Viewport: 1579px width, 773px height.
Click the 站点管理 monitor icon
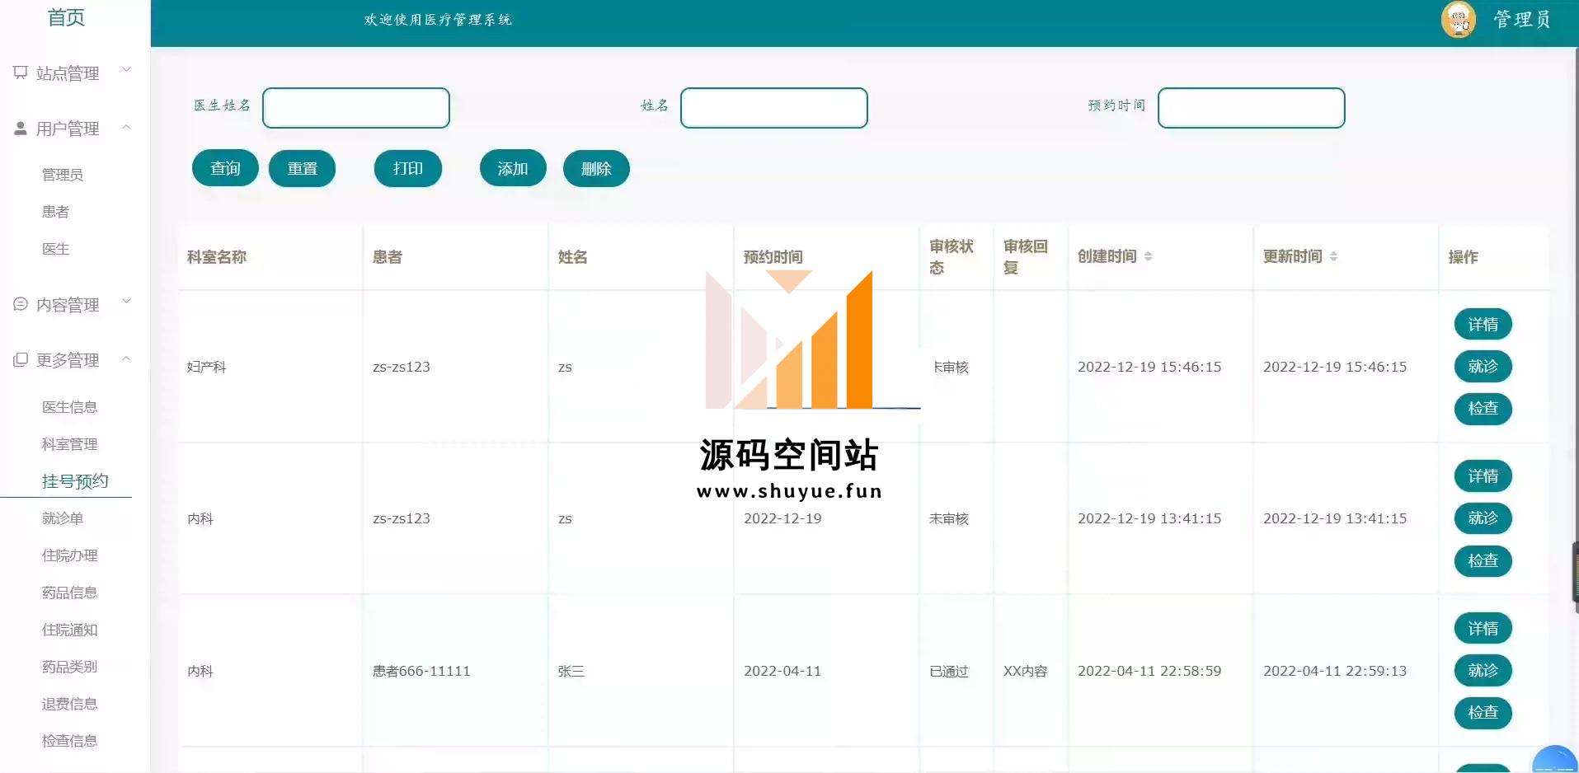[x=21, y=73]
